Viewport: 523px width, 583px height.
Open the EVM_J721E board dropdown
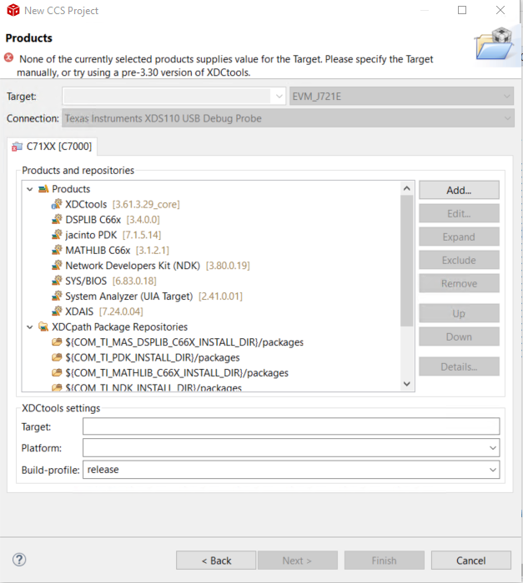click(506, 97)
